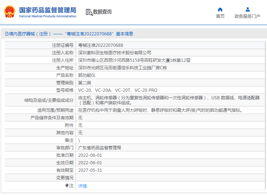The image size is (267, 195).
Task: Click the 注册证编号 label
Action: 63,45
